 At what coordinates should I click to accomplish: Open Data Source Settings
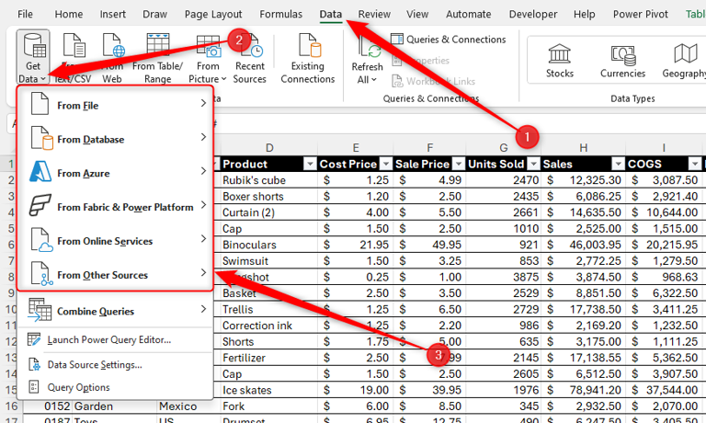pos(115,364)
